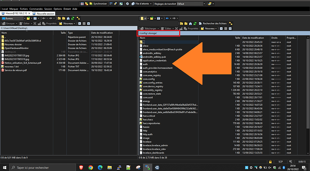
Task: Click the encryption lock icon in status bar
Action: [x=270, y=162]
